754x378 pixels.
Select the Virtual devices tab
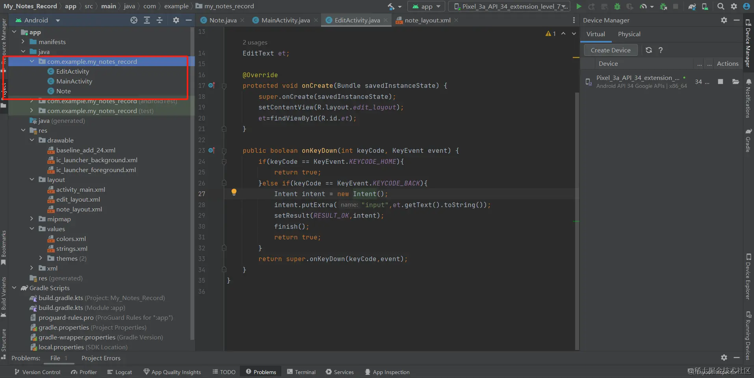pos(596,34)
